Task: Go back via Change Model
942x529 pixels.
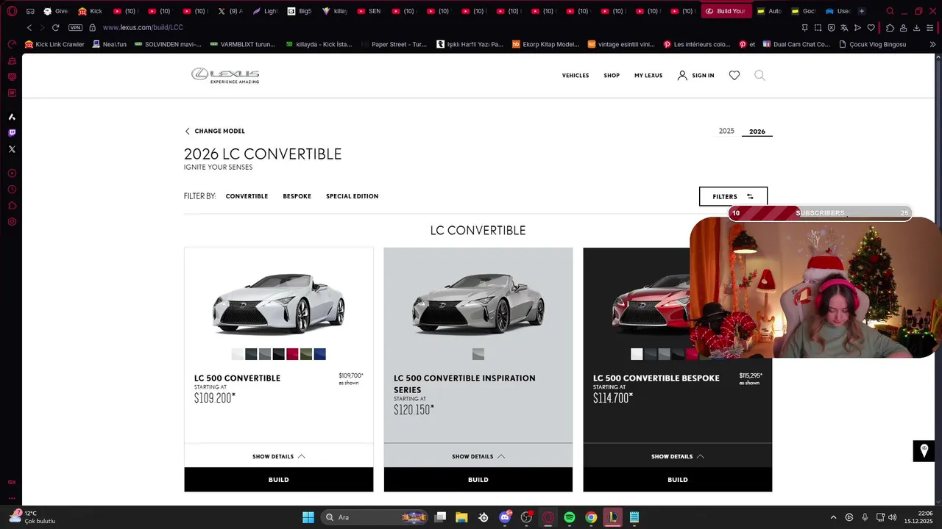Action: 215,131
